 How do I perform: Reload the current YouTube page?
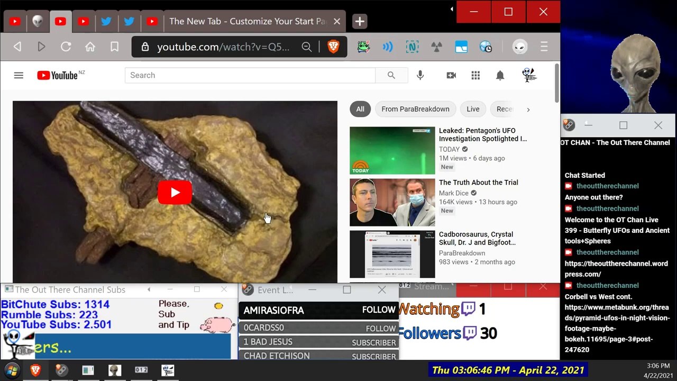[x=66, y=47]
